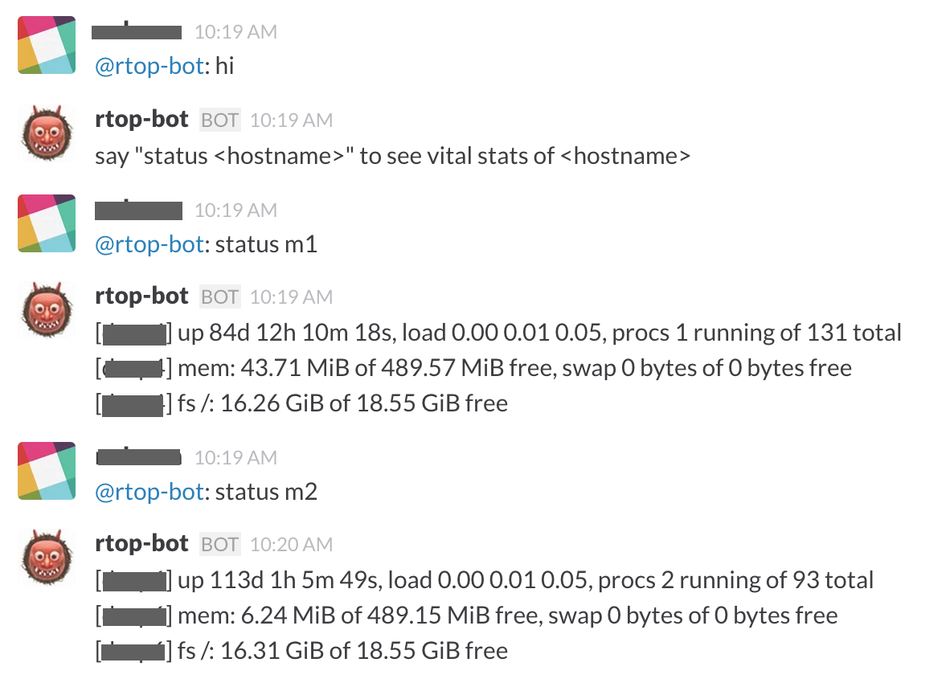Click the BOT badge on the 10:20 AM message
Image resolution: width=950 pixels, height=683 pixels.
(x=220, y=544)
